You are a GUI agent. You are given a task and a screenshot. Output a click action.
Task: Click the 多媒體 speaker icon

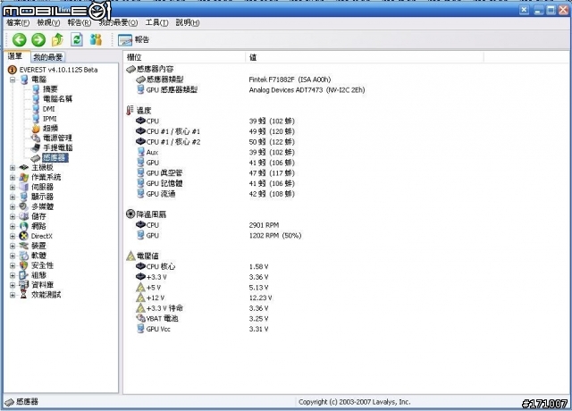click(x=24, y=206)
